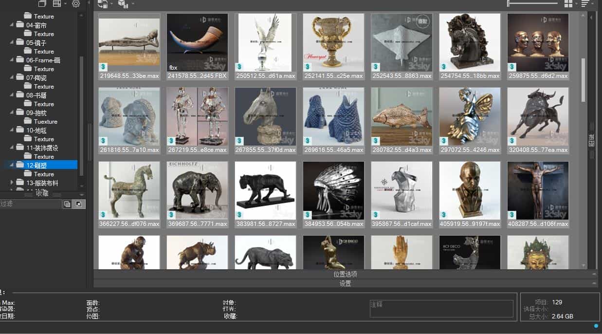Click the sort list icon at top right
Viewport: 602px width, 334px height.
584,3
